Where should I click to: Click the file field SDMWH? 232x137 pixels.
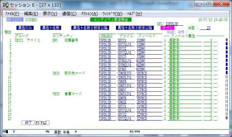pyautogui.click(x=126, y=98)
